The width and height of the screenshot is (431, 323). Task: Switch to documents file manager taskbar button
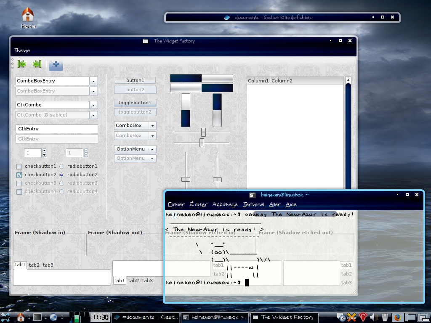pos(146,318)
